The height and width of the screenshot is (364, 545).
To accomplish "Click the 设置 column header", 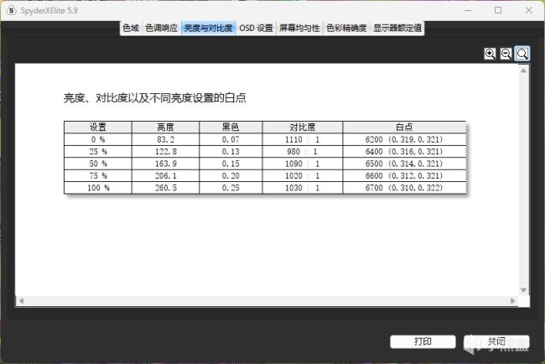I will coord(98,127).
